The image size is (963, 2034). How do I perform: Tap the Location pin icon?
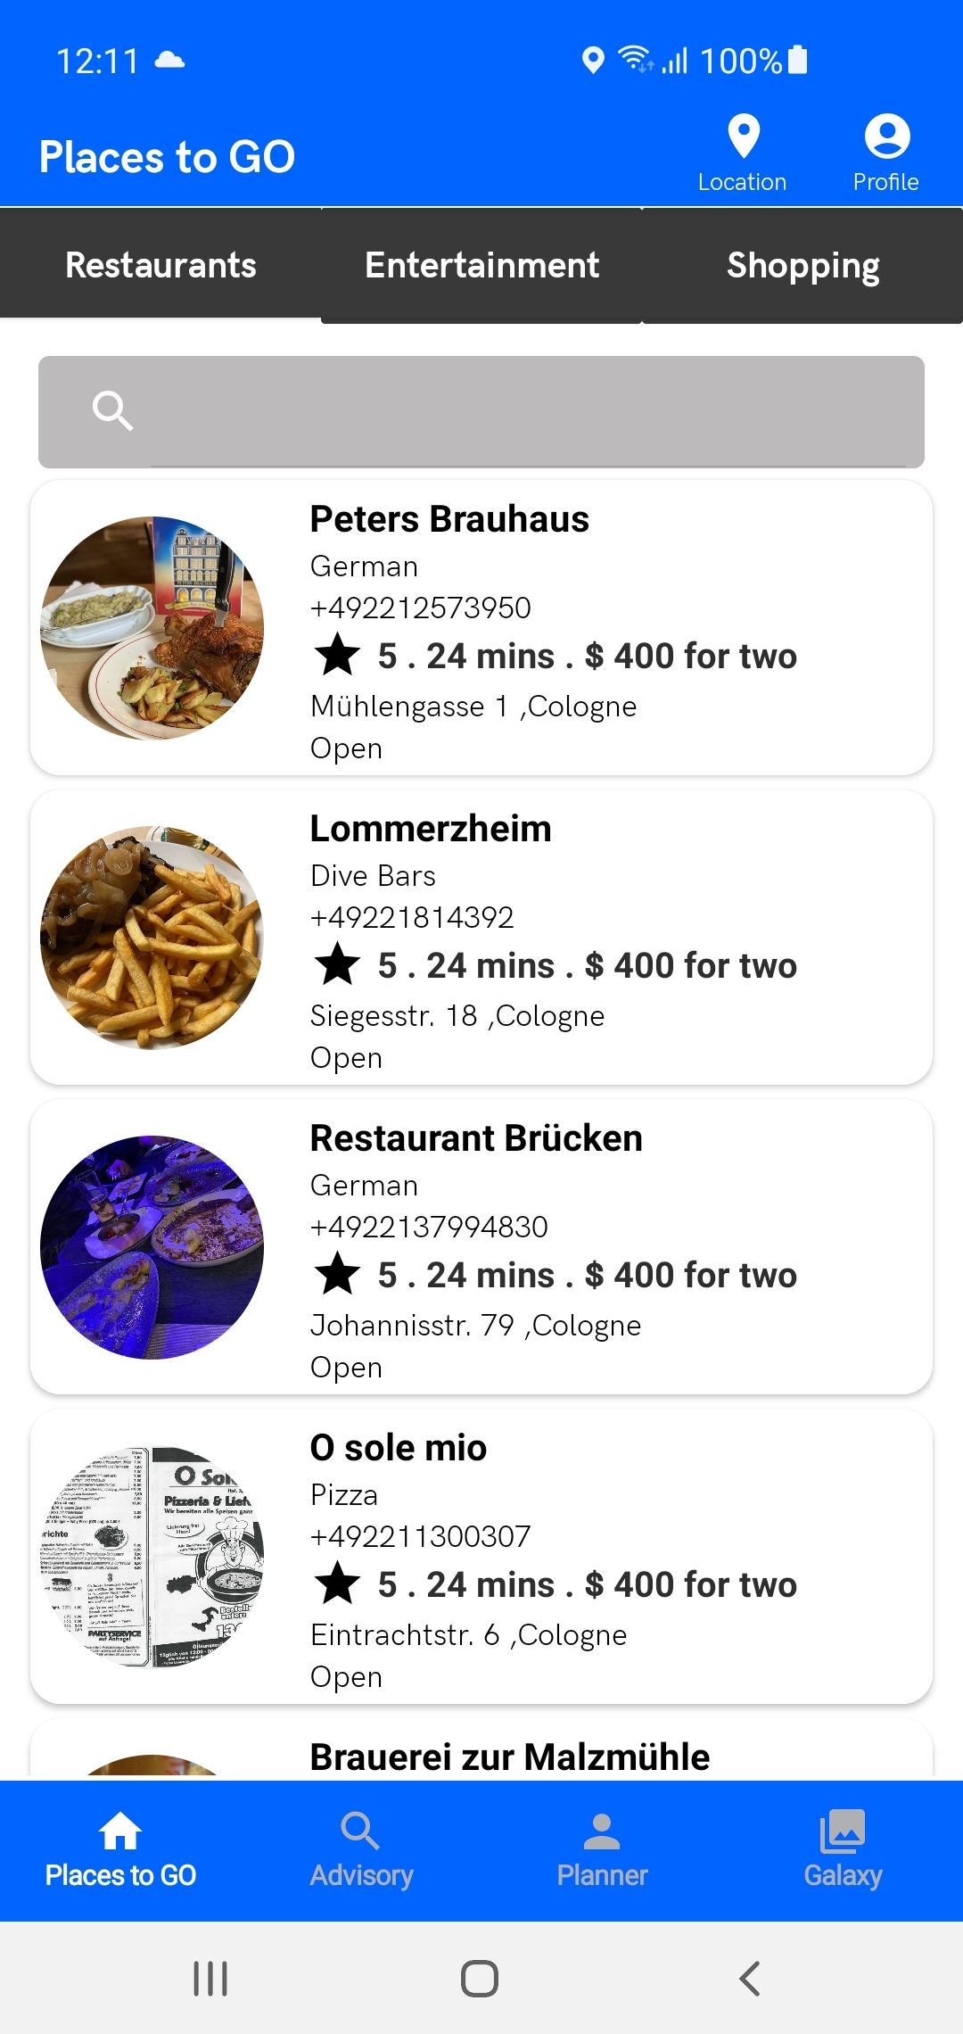743,136
